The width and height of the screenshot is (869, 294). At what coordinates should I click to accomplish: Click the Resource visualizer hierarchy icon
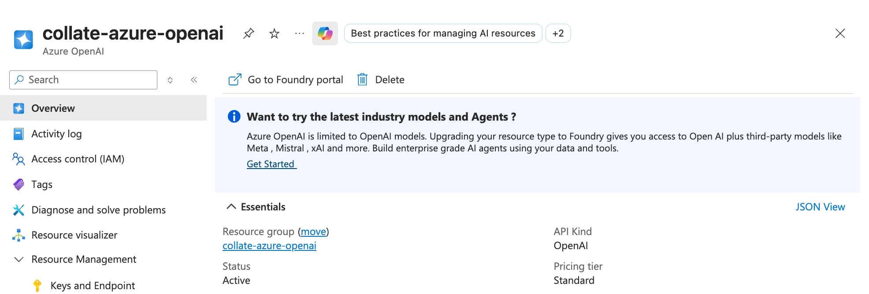click(19, 235)
